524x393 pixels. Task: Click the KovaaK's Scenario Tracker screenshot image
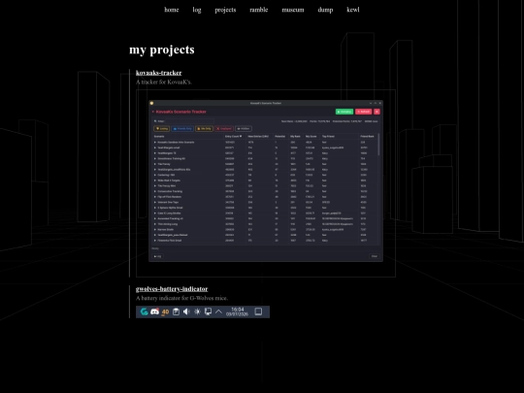tap(266, 183)
